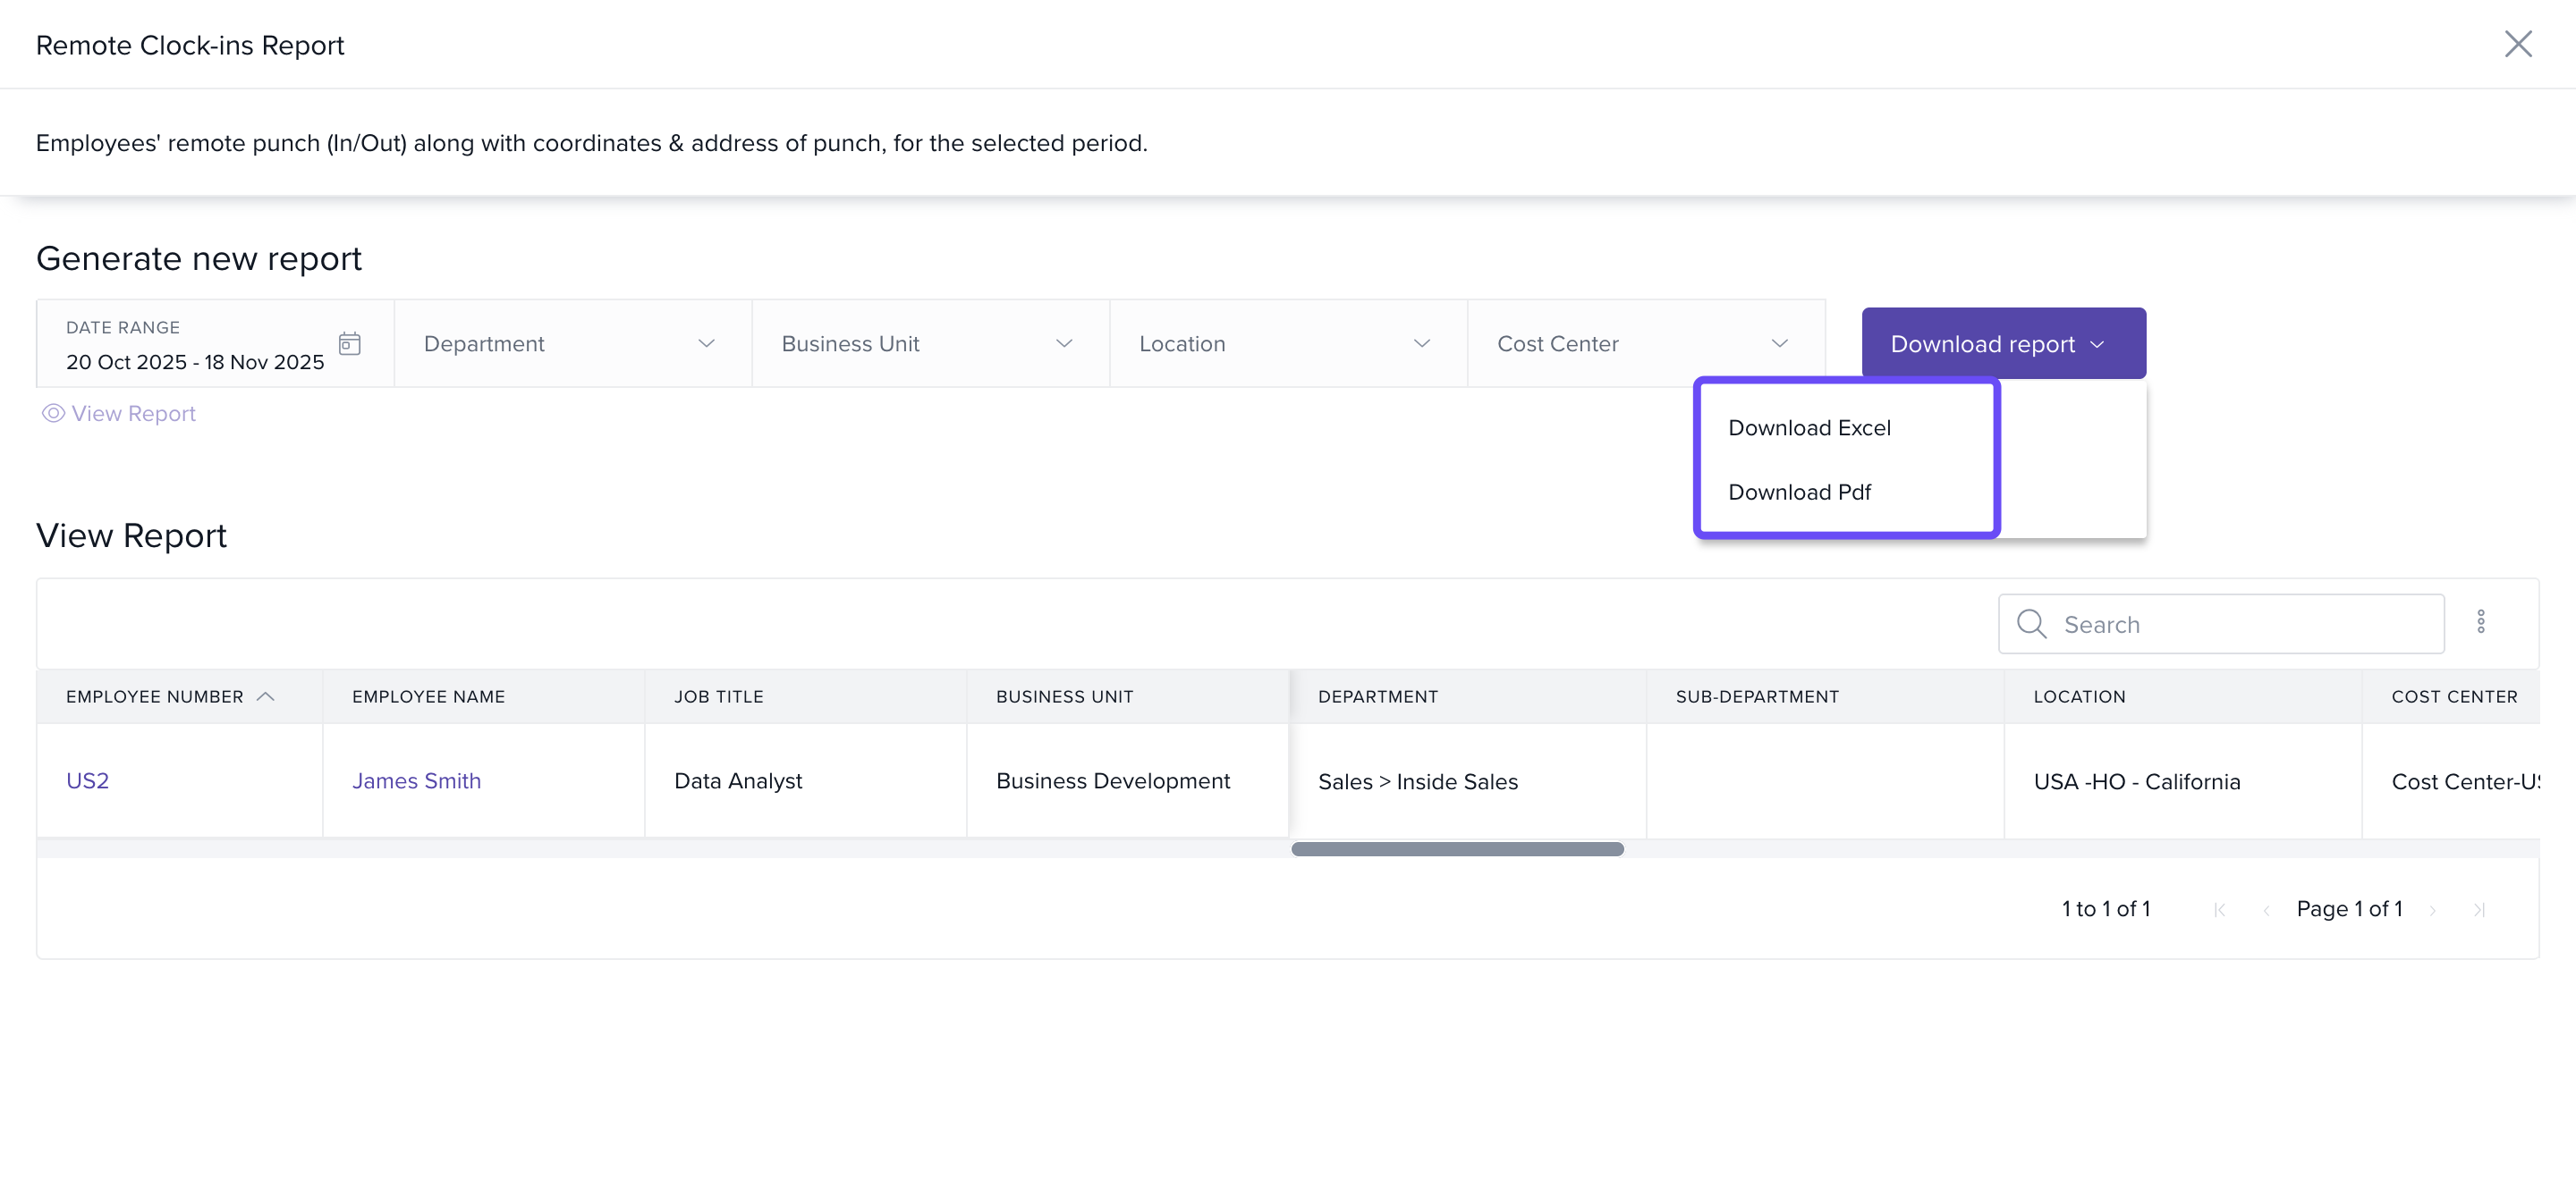Click the search magnifier icon
This screenshot has height=1179, width=2576.
point(2031,625)
